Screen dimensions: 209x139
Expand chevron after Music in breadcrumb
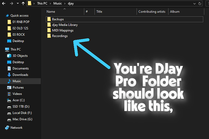tap(65, 4)
